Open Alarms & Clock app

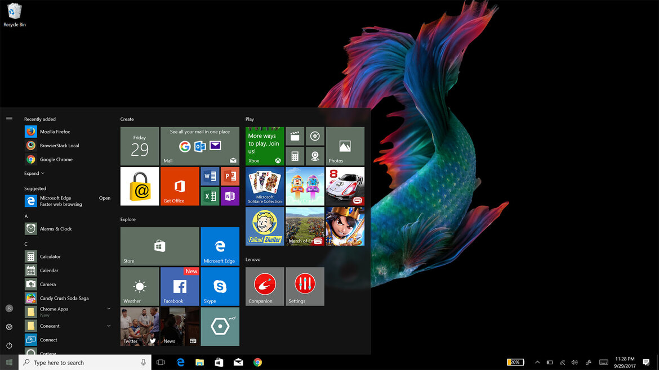[67, 229]
